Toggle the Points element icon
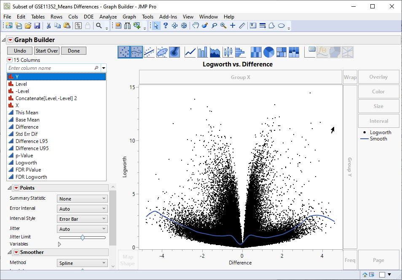Viewport: 402px width, 280px height. [124, 52]
